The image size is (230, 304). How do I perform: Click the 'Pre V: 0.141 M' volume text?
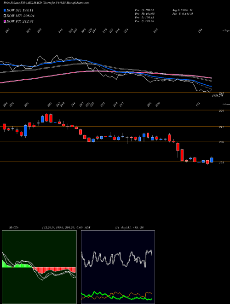[182, 13]
